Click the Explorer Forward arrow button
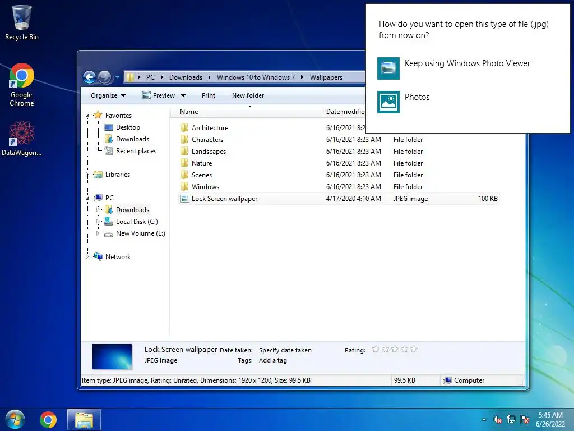 105,77
